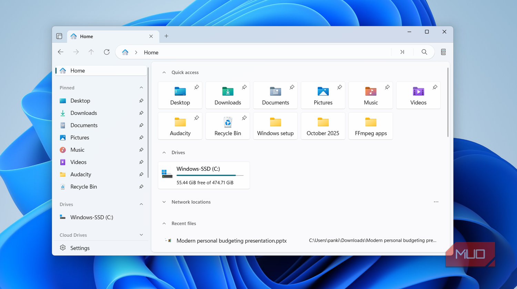Click pin icon on Videos quick access card
517x289 pixels.
pyautogui.click(x=435, y=87)
